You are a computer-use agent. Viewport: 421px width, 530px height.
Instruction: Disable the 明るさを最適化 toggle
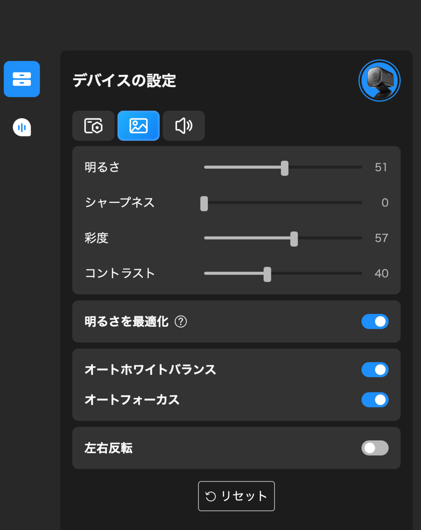pyautogui.click(x=375, y=322)
